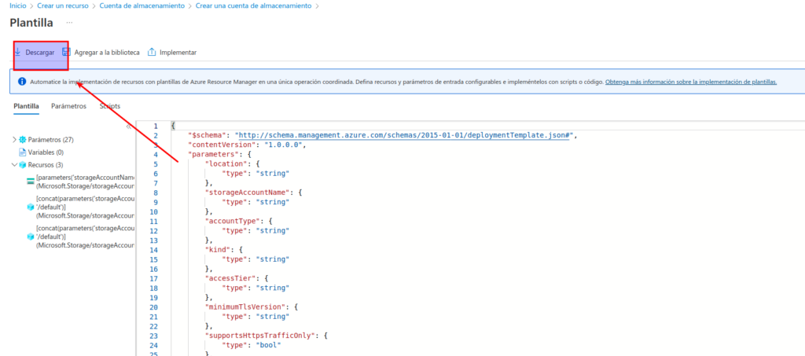Screen dimensions: 805x356
Task: Click the first concat resource cube icon
Action: (31, 207)
